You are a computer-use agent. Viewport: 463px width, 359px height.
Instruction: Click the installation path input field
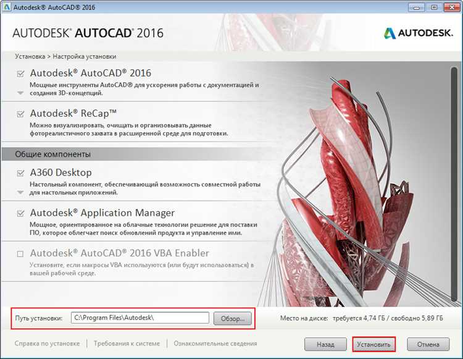[x=140, y=318]
